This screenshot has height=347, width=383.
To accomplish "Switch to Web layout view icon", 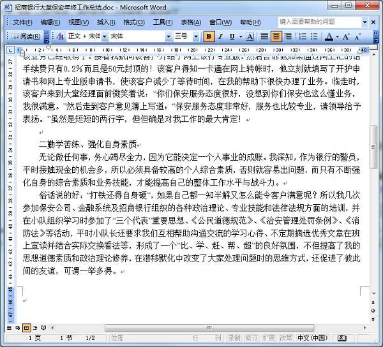I will tap(18, 328).
